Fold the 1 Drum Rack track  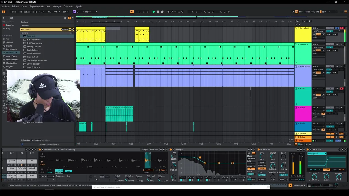point(296,28)
